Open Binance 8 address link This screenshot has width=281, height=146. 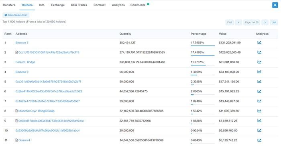tap(22, 72)
